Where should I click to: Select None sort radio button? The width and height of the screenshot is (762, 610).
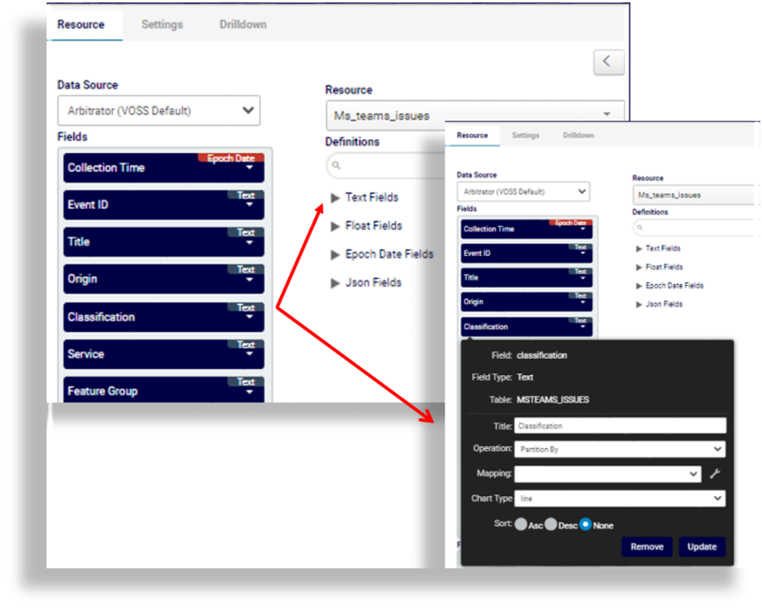[x=585, y=524]
